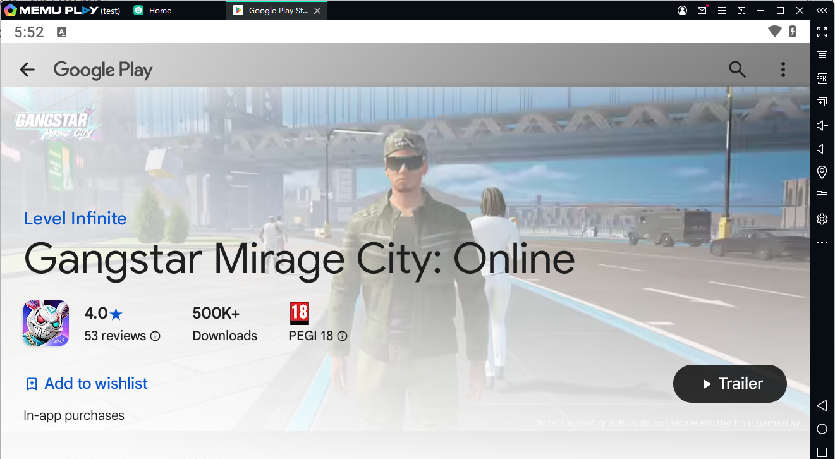The width and height of the screenshot is (835, 459).
Task: Click the MEmu Play logo in the title bar
Action: click(x=52, y=11)
